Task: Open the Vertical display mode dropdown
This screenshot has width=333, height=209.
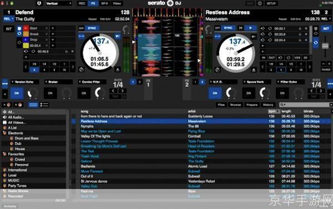Action: [59, 3]
